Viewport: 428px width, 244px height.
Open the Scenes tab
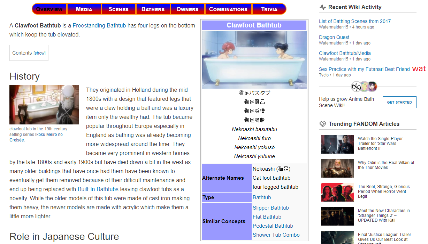[119, 9]
